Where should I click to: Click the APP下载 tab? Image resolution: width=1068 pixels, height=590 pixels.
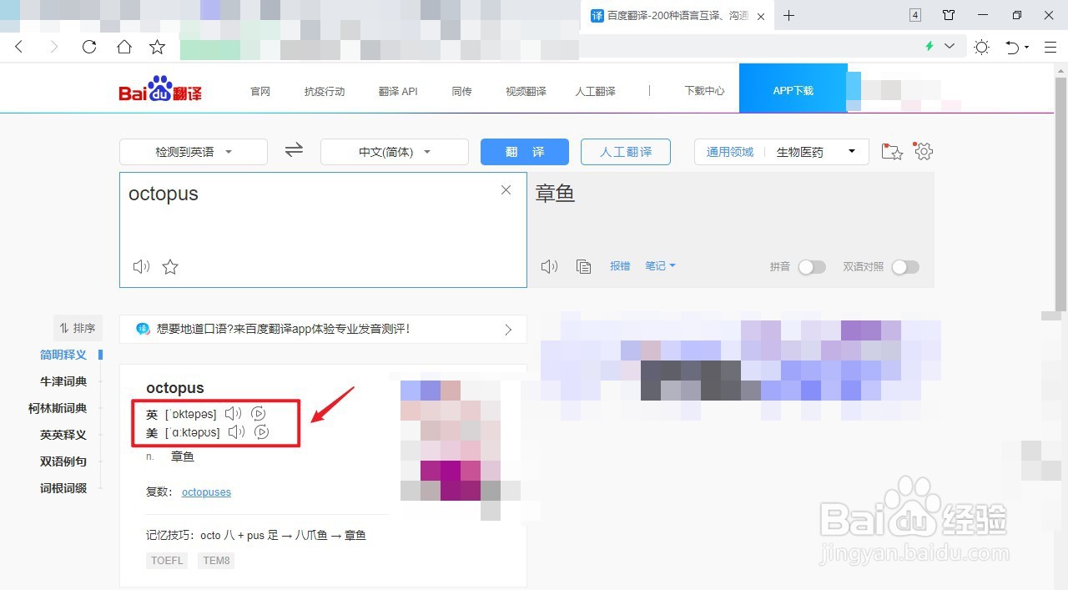[x=793, y=88]
